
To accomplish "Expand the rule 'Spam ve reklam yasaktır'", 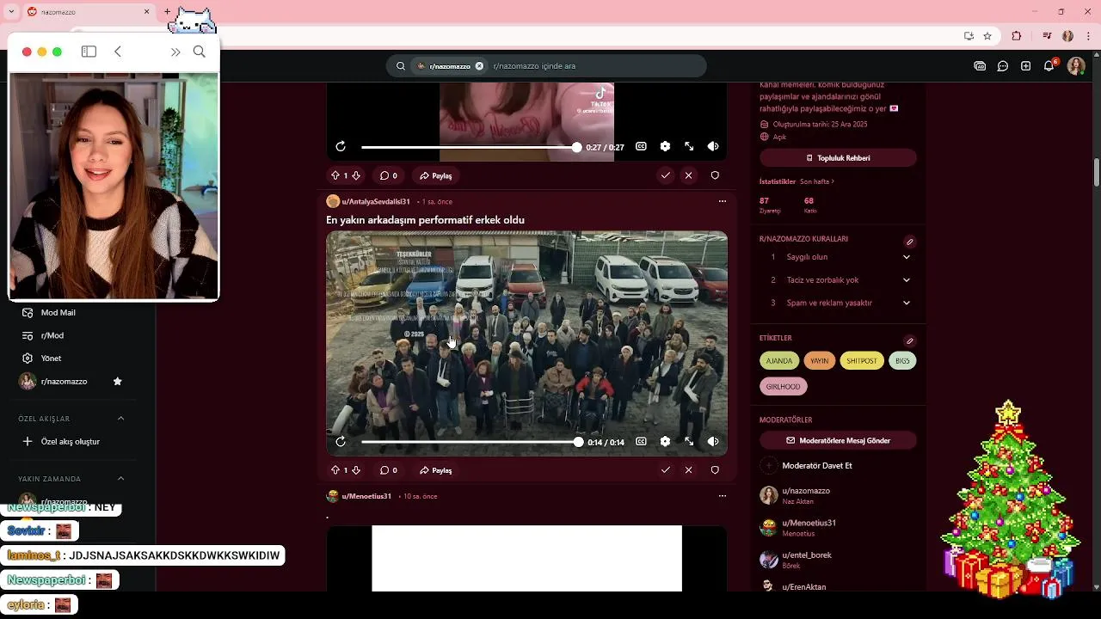I will pos(907,303).
